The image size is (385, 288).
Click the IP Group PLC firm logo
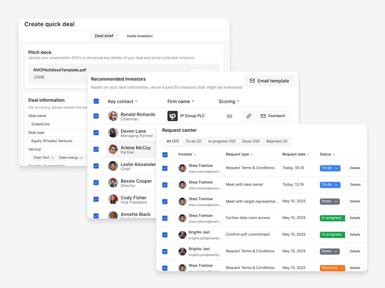[172, 116]
